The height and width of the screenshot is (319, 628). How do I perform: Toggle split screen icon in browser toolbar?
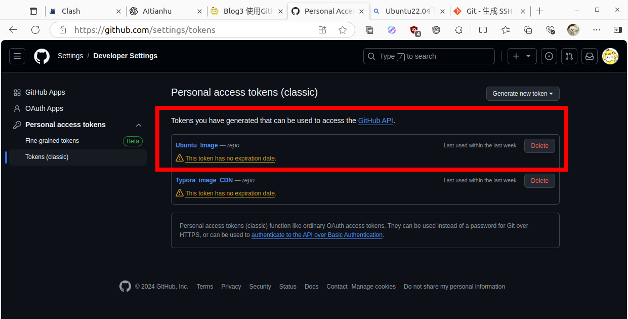(x=483, y=30)
